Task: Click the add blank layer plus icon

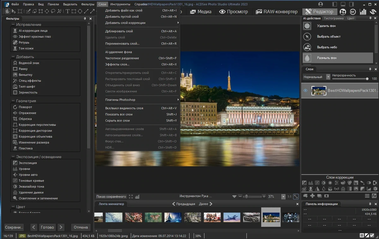Action: pyautogui.click(x=312, y=196)
